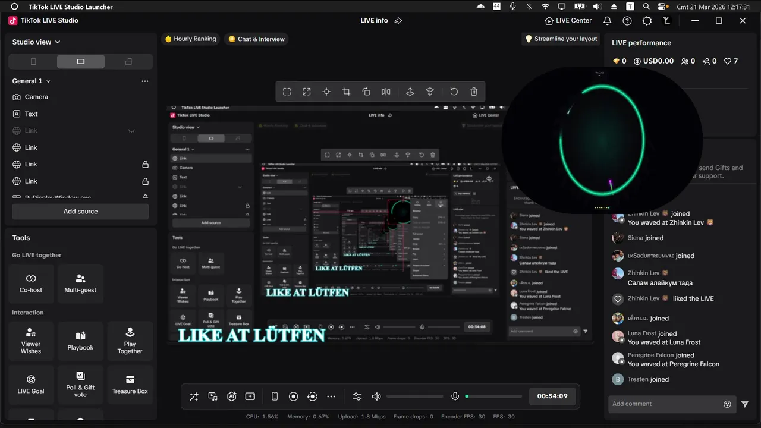Screen dimensions: 761x428
Task: Click Streamline your layout
Action: click(561, 39)
